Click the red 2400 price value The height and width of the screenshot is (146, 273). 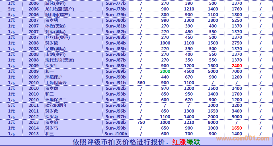click(237, 66)
